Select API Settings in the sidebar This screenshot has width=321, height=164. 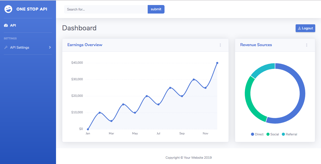(x=20, y=47)
